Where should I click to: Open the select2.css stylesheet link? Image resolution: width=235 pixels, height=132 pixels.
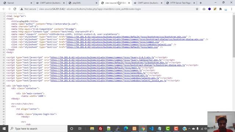pyautogui.click(x=119, y=44)
